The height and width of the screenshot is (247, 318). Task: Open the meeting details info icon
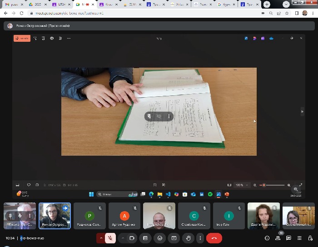tap(267, 238)
